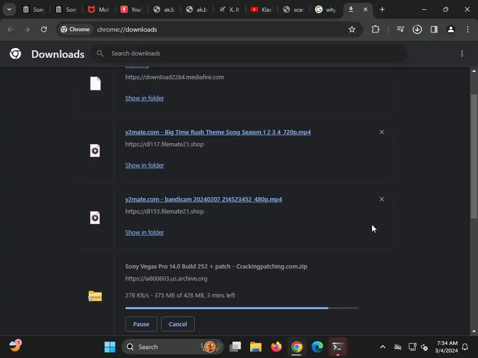The height and width of the screenshot is (358, 478).
Task: Show mediafire download in folder
Action: click(x=145, y=98)
